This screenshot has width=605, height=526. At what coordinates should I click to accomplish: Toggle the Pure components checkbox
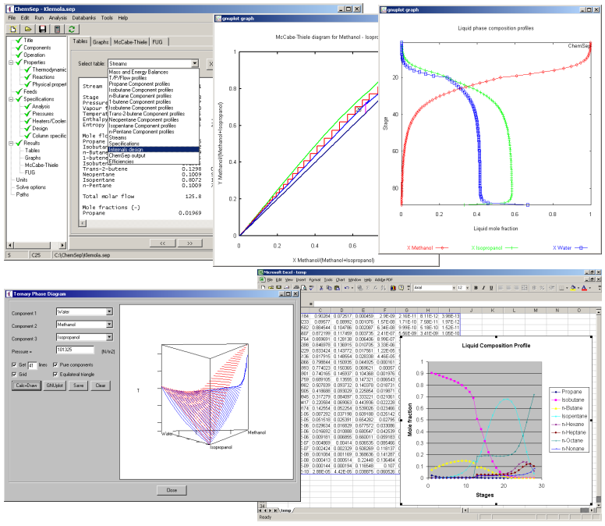55,364
